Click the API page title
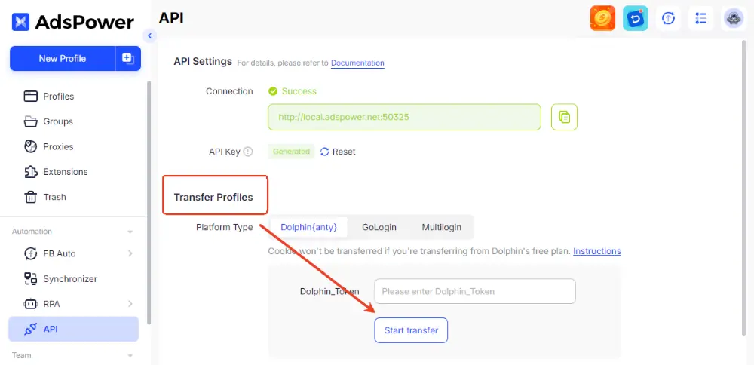Viewport: 754px width, 365px height. point(171,18)
